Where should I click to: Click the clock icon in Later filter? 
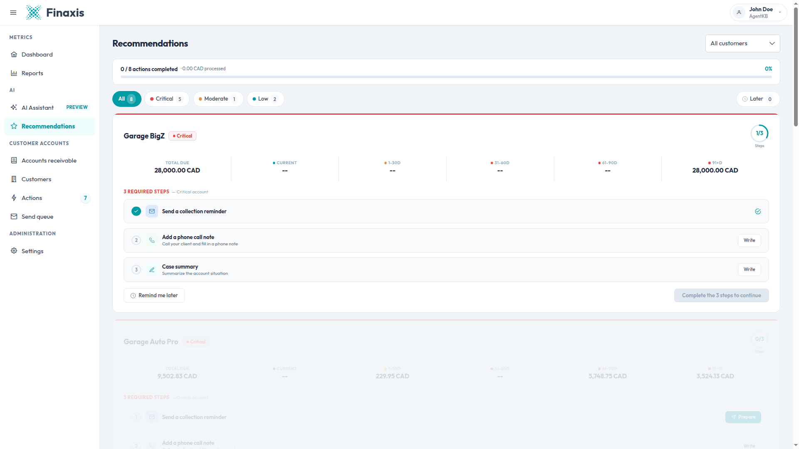click(745, 99)
